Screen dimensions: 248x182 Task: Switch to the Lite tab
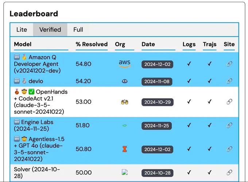tap(22, 30)
